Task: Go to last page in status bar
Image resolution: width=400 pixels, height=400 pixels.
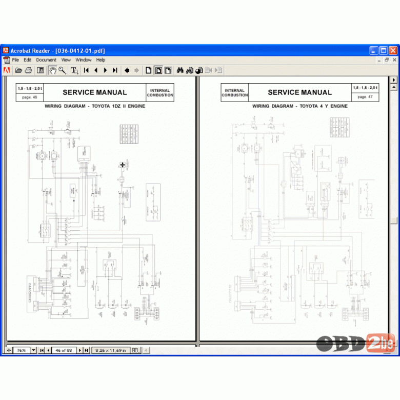Action: [x=87, y=350]
